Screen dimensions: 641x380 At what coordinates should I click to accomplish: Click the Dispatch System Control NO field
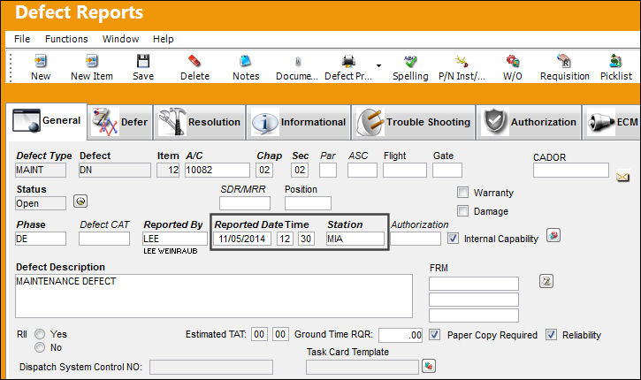pyautogui.click(x=211, y=367)
